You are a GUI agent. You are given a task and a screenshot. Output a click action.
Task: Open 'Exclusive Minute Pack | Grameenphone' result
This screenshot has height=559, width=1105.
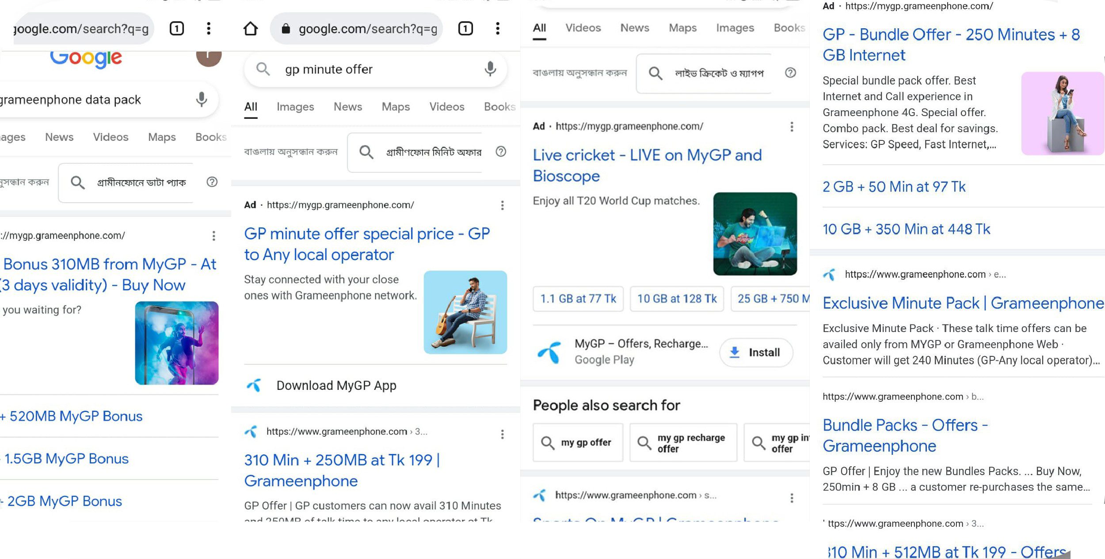coord(963,303)
